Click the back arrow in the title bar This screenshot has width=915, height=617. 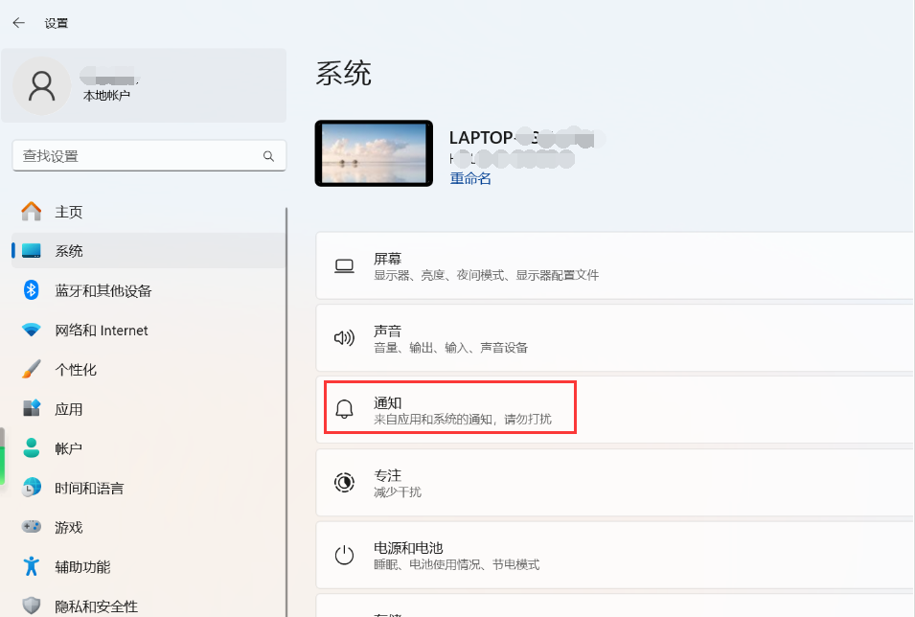[18, 22]
